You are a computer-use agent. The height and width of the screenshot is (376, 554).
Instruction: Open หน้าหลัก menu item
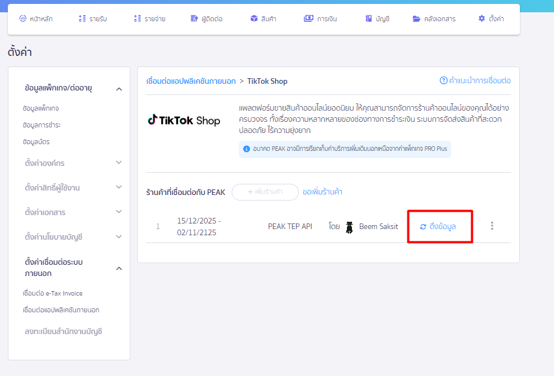[x=36, y=18]
